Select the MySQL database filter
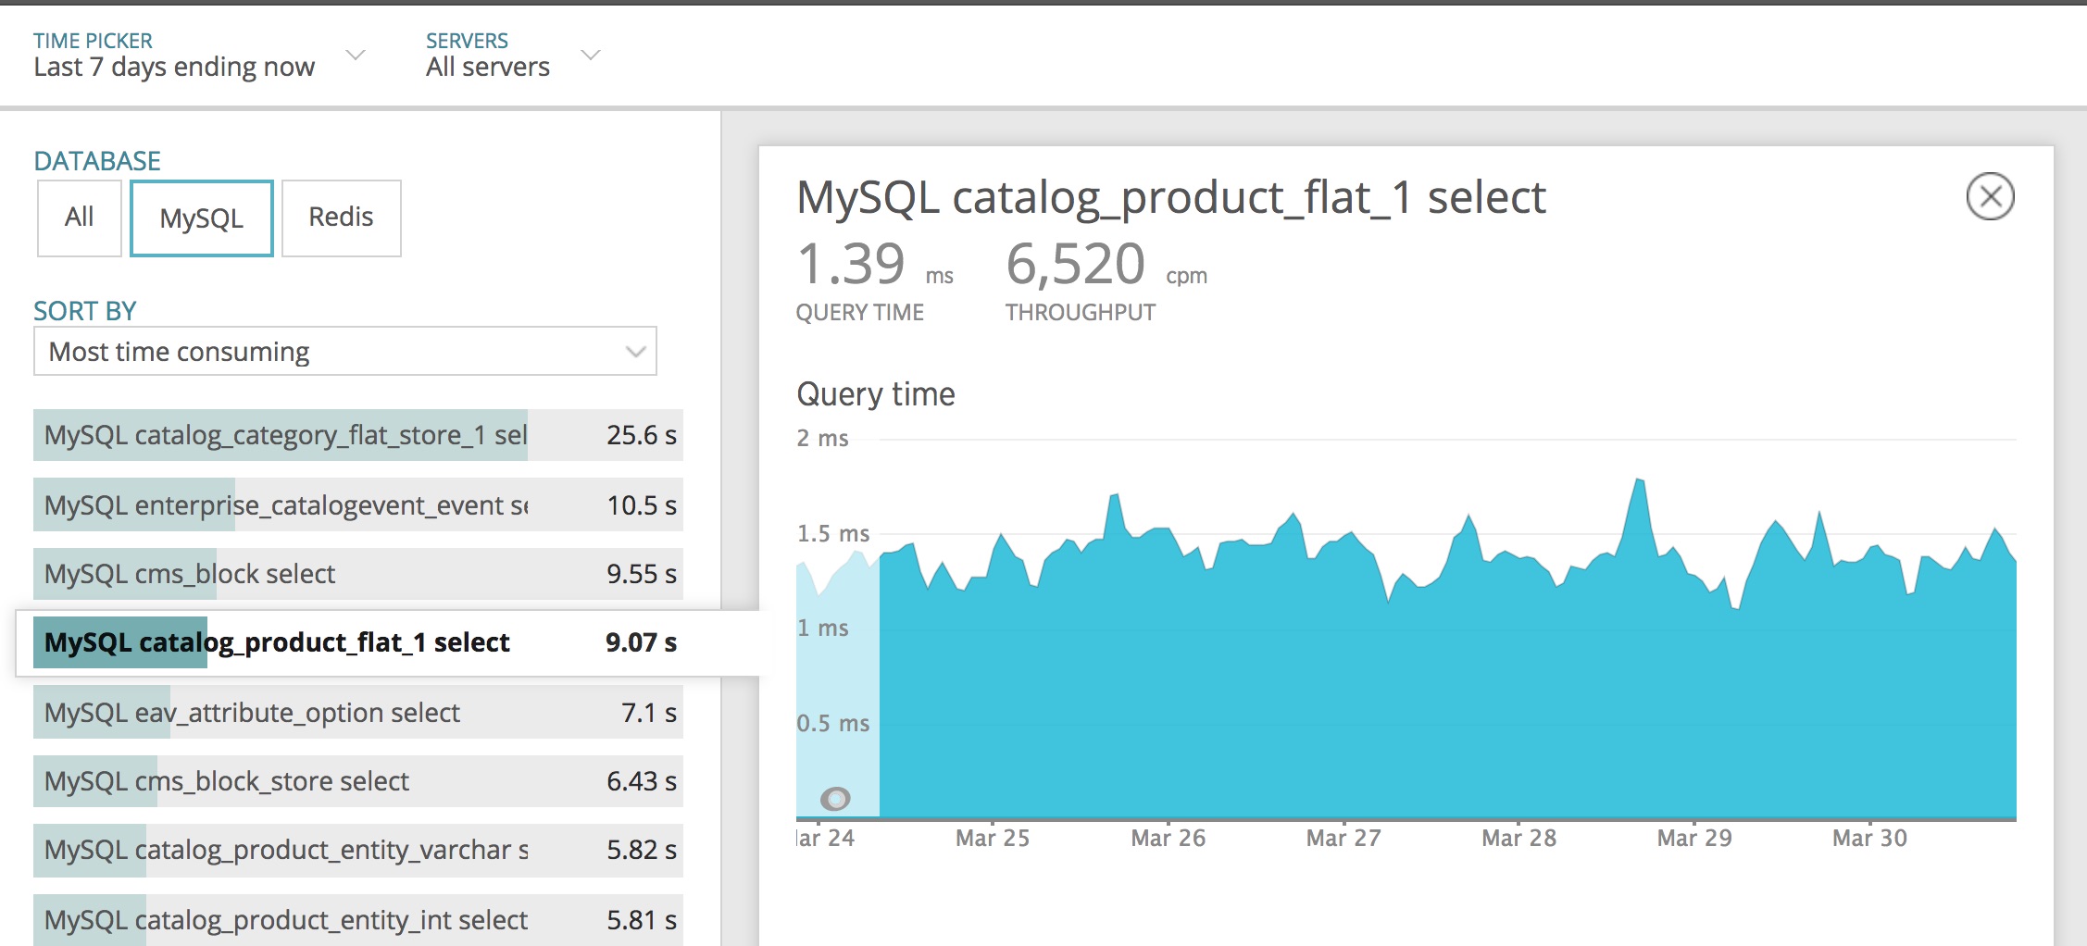The image size is (2087, 946). 201,218
